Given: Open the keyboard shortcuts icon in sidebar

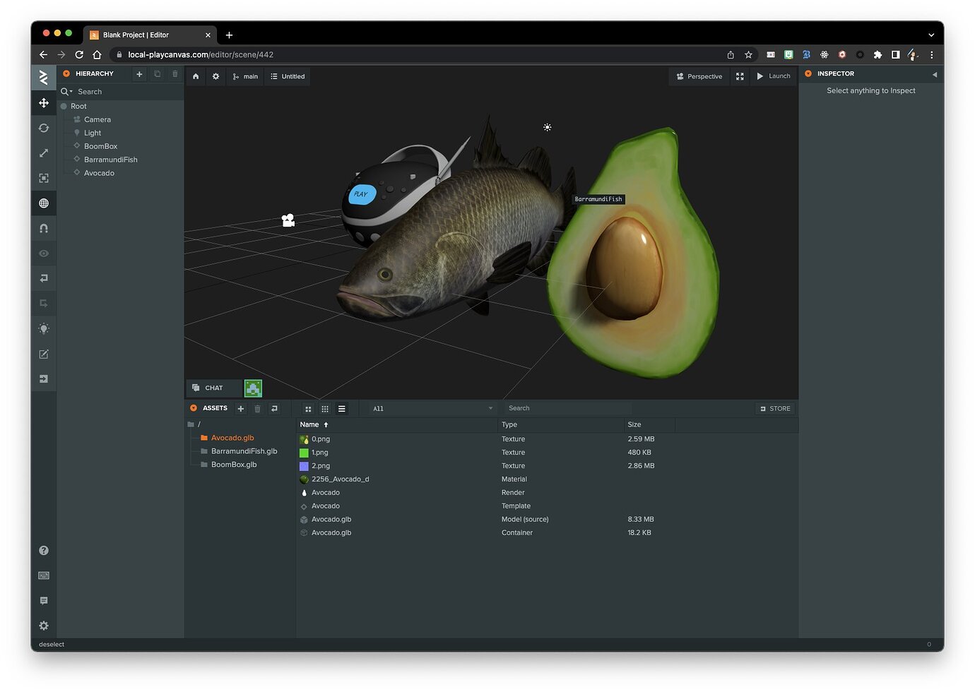Looking at the screenshot, I should click(44, 575).
